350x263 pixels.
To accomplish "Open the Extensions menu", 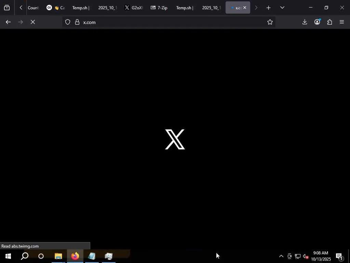I will click(x=329, y=22).
